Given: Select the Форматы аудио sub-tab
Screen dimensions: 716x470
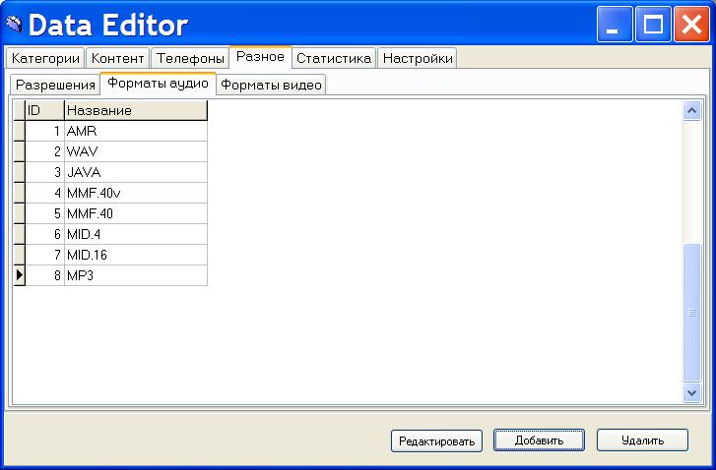Looking at the screenshot, I should pos(158,84).
